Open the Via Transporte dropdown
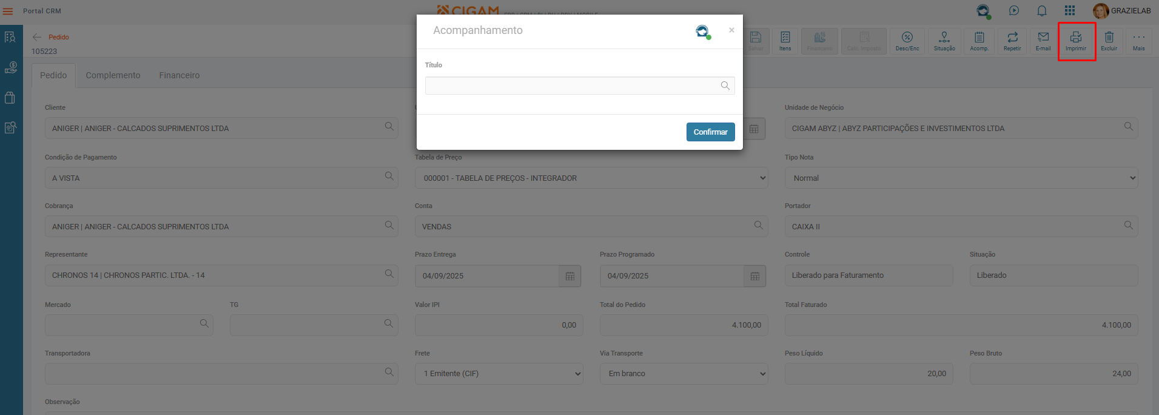 point(684,374)
